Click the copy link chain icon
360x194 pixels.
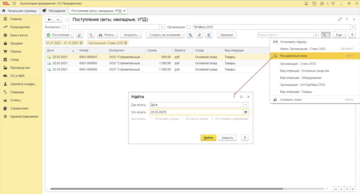340,20
